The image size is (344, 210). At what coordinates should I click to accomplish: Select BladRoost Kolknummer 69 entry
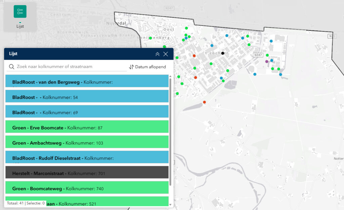87,113
